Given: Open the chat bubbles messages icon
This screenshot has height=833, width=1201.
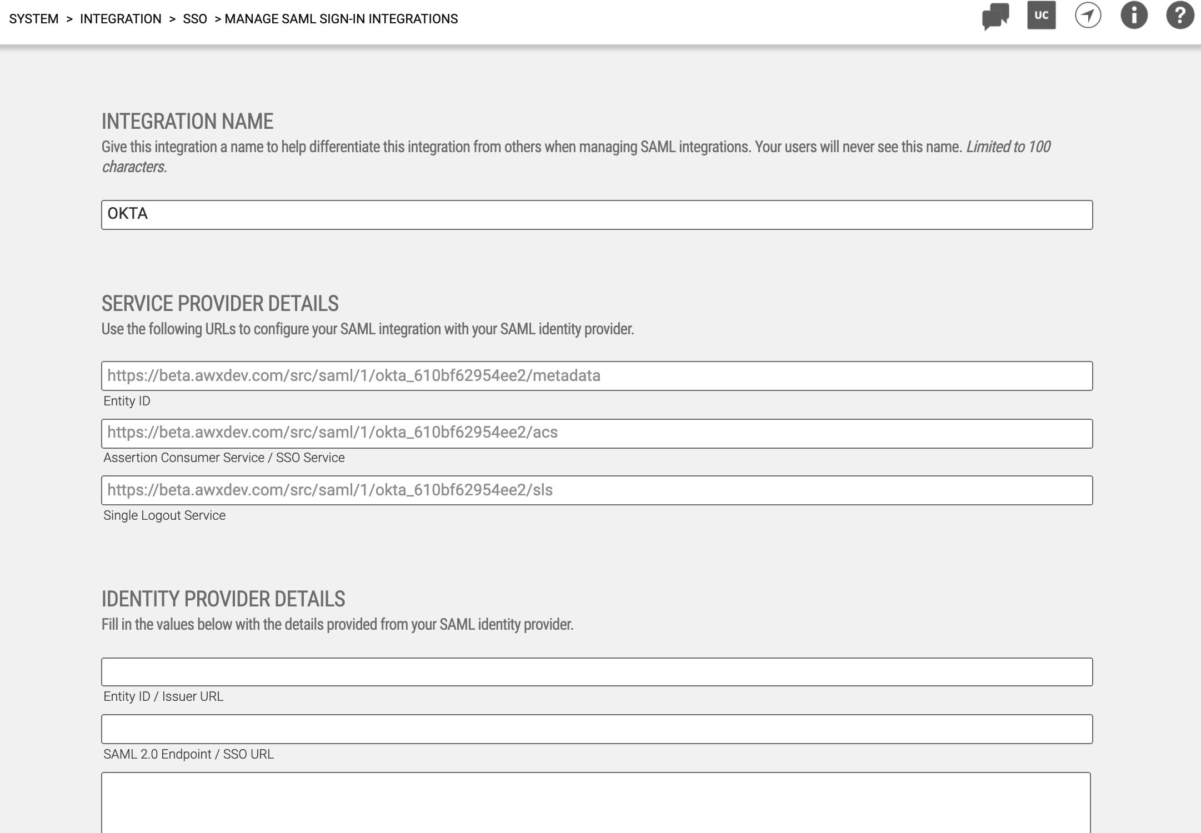Looking at the screenshot, I should click(995, 17).
